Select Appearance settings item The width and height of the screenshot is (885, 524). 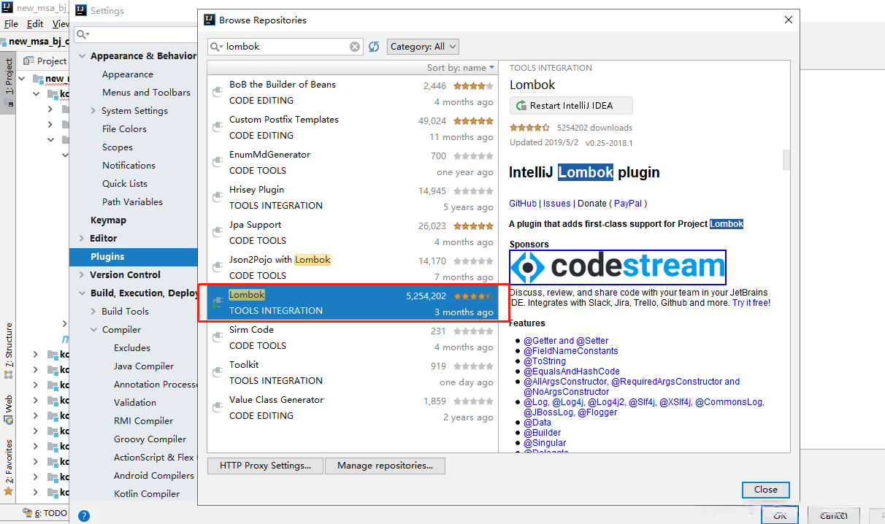pos(128,74)
